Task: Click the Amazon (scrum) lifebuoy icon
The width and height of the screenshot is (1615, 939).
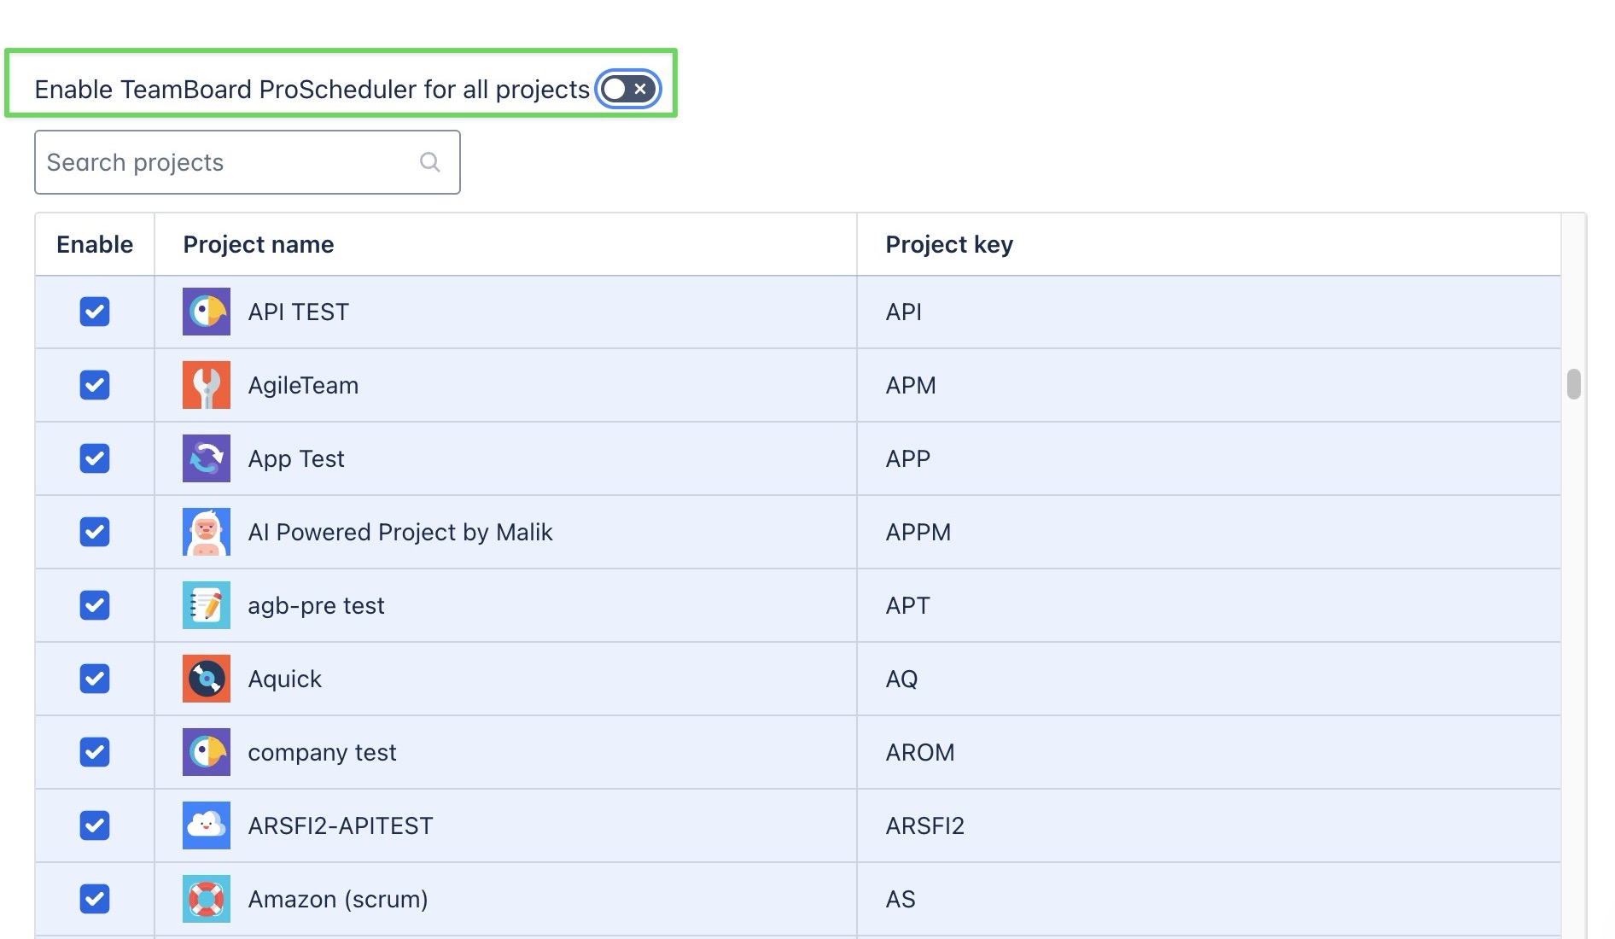Action: pos(207,899)
